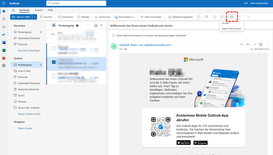Check the fourth message's checkbox

(x=54, y=76)
